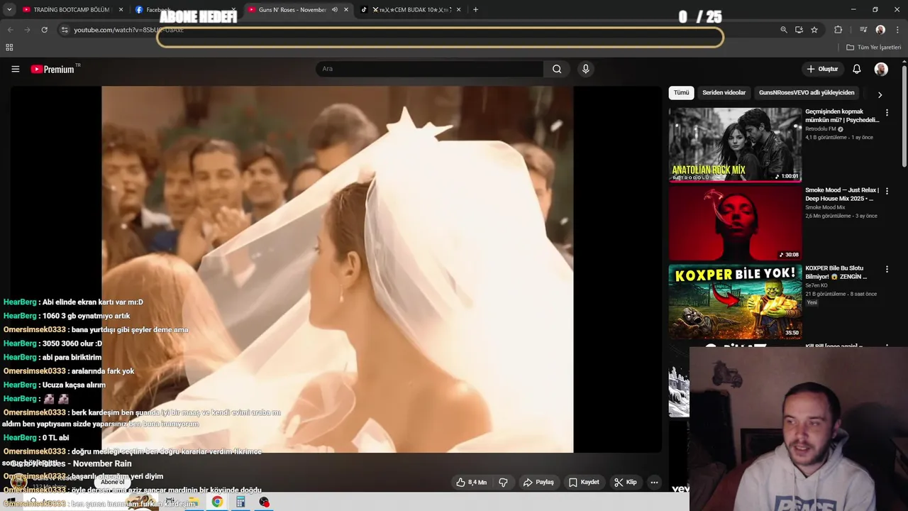Image resolution: width=908 pixels, height=511 pixels.
Task: Open Se7en KO channel name
Action: 816,285
